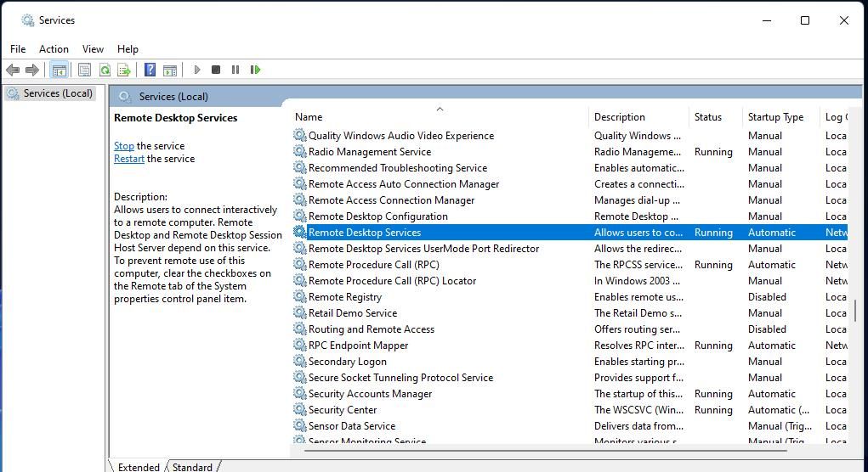The width and height of the screenshot is (868, 472).
Task: Click the Restart the service link
Action: [129, 159]
